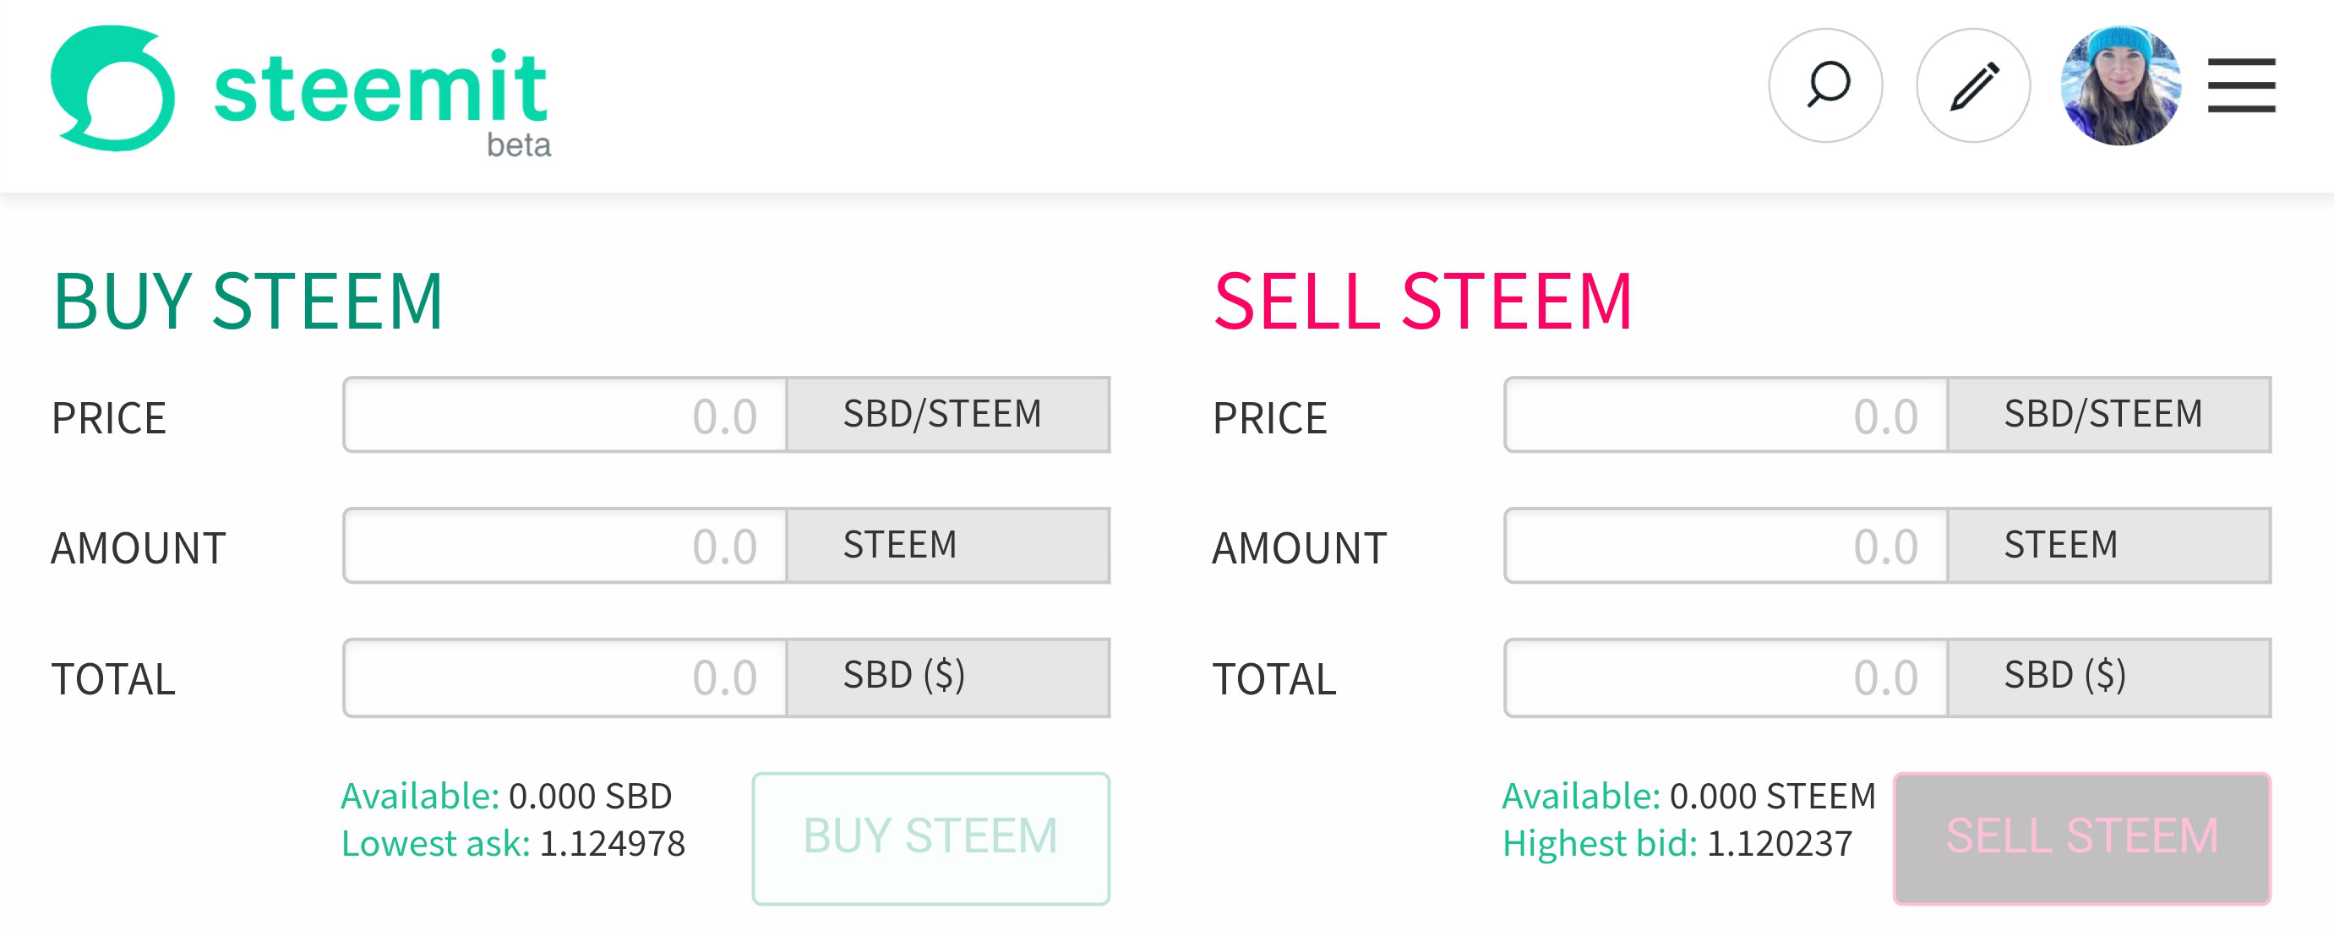Open search with the magnifier icon
2334x936 pixels.
[1824, 86]
